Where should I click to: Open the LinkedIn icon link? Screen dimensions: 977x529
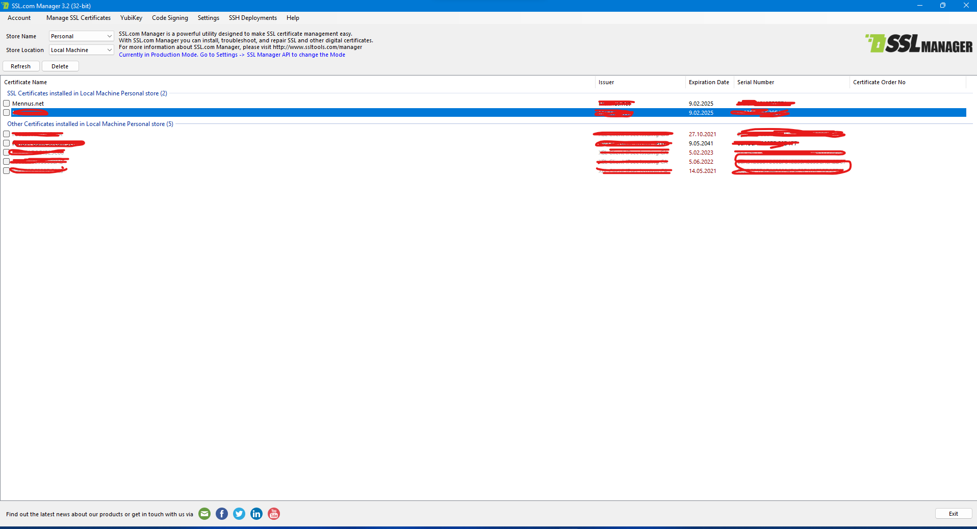point(256,514)
